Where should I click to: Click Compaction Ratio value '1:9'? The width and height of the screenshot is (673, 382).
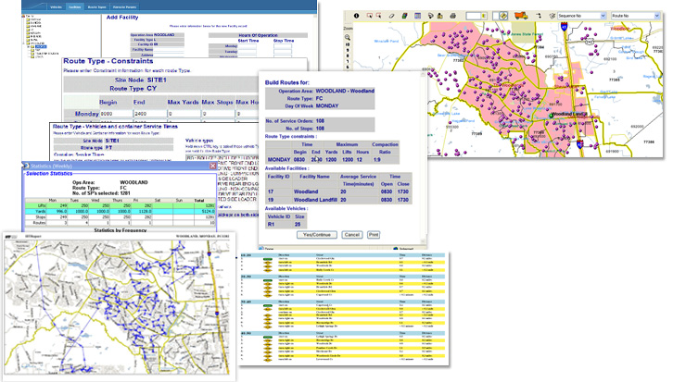[x=376, y=160]
